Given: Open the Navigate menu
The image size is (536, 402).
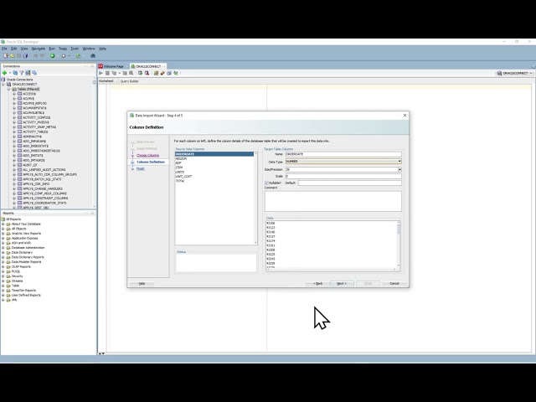Looking at the screenshot, I should [39, 49].
